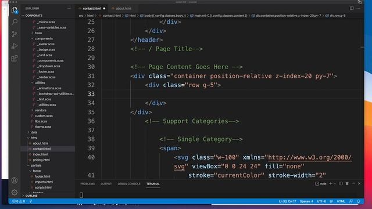Click errors and warnings count in status bar
Screen dimensions: 372x209
click(19, 201)
